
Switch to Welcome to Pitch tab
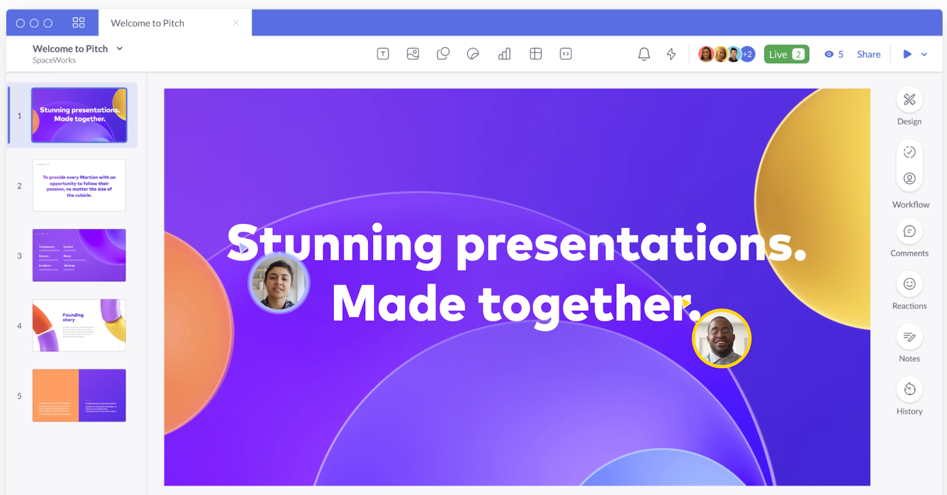coord(147,23)
